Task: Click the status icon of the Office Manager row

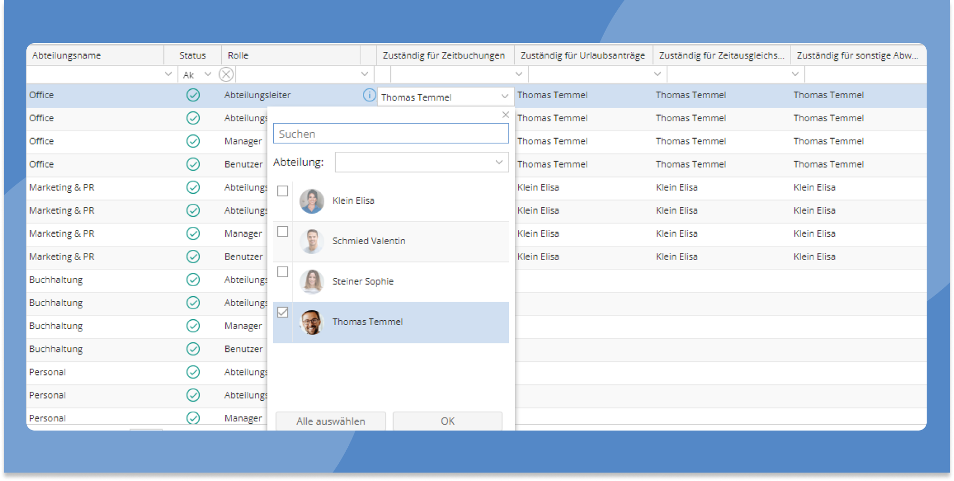Action: (193, 141)
